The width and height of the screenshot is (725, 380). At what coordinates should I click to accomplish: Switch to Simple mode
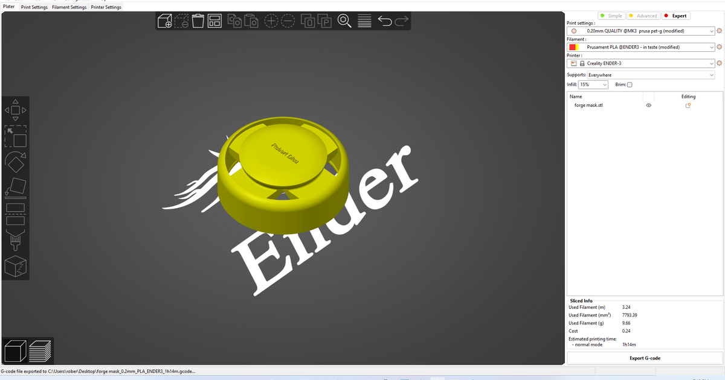tap(611, 16)
